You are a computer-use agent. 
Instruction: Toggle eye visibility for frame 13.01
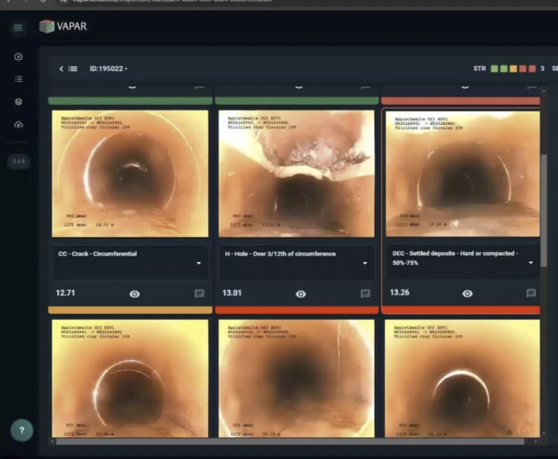(x=301, y=294)
